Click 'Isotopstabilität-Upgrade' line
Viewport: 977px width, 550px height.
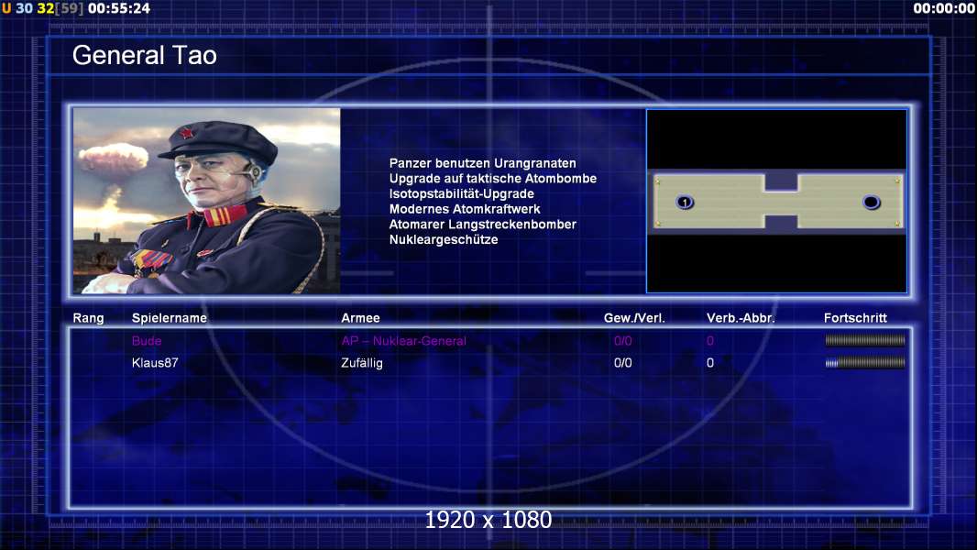click(x=461, y=193)
